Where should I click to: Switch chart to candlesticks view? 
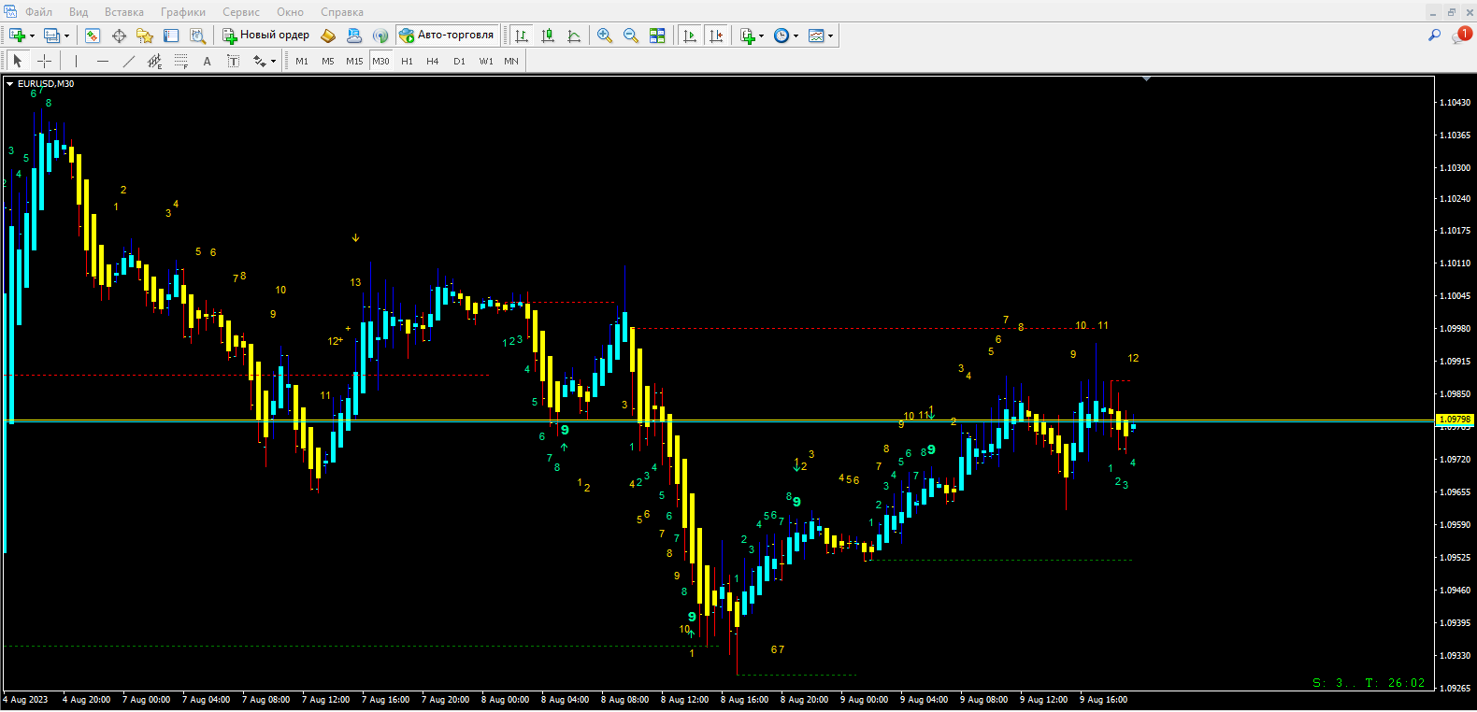(548, 36)
